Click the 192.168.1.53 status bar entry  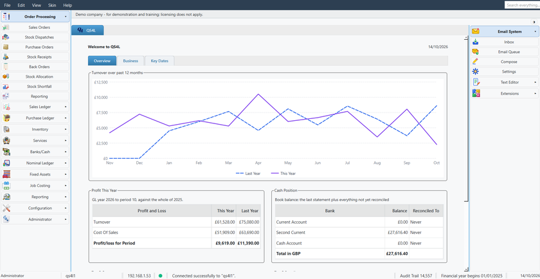coord(138,276)
